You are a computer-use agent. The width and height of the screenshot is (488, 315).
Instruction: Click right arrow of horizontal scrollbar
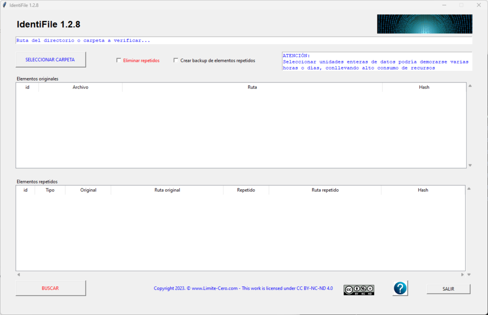click(462, 274)
